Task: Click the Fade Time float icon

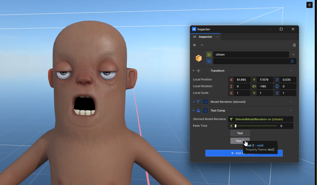Action: coord(231,126)
